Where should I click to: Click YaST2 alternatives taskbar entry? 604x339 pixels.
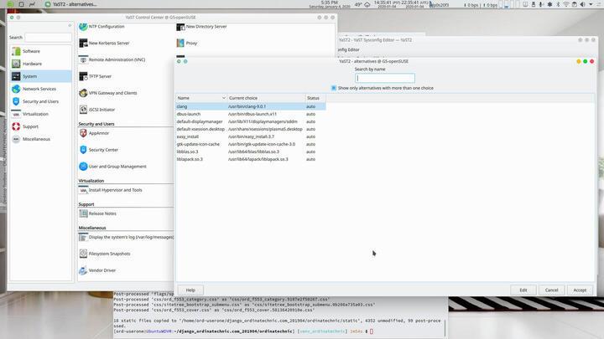tap(70, 4)
